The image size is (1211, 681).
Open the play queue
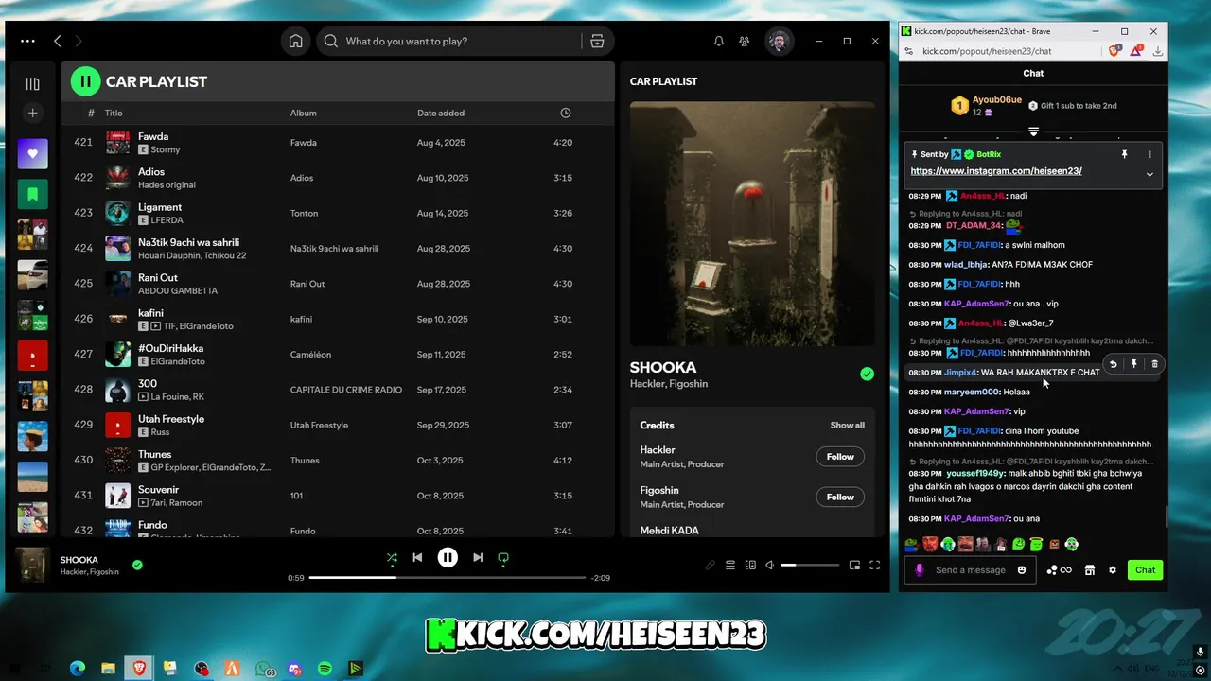730,565
